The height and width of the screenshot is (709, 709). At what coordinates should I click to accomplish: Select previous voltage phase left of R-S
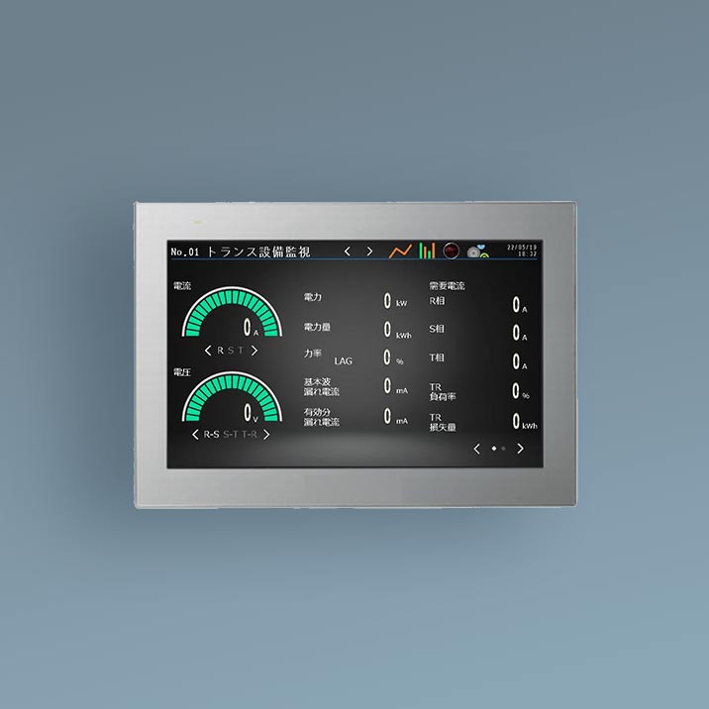coord(194,435)
